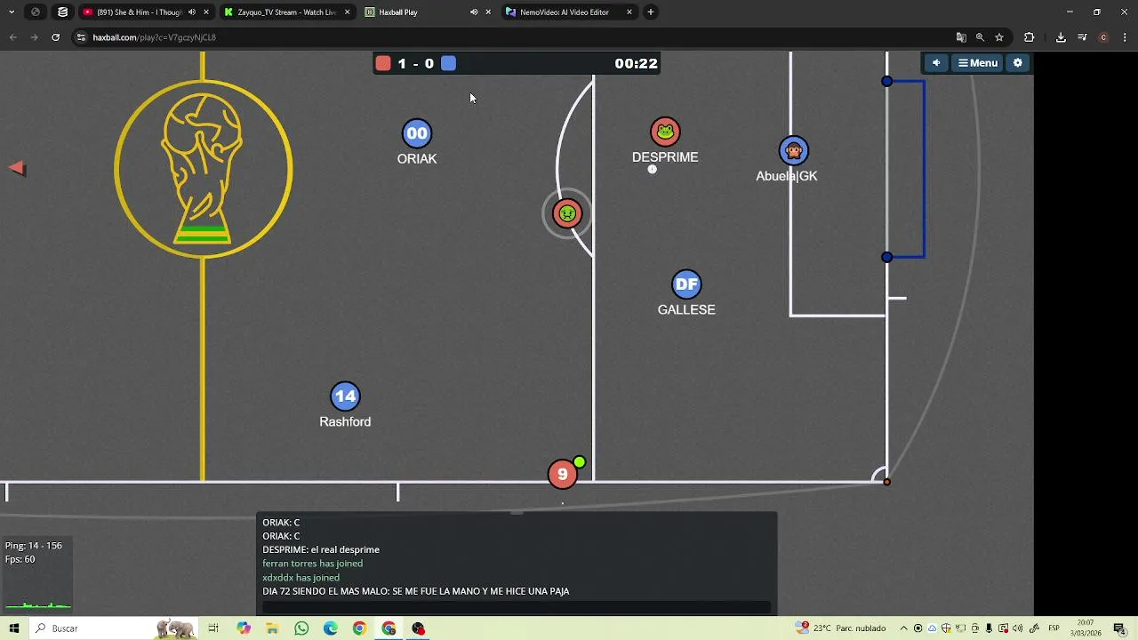Screen dimensions: 1138x640
Task: Expand the hidden system tray icons chevron
Action: (903, 628)
